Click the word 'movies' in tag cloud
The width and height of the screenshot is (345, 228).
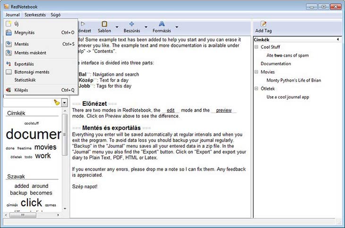45,147
